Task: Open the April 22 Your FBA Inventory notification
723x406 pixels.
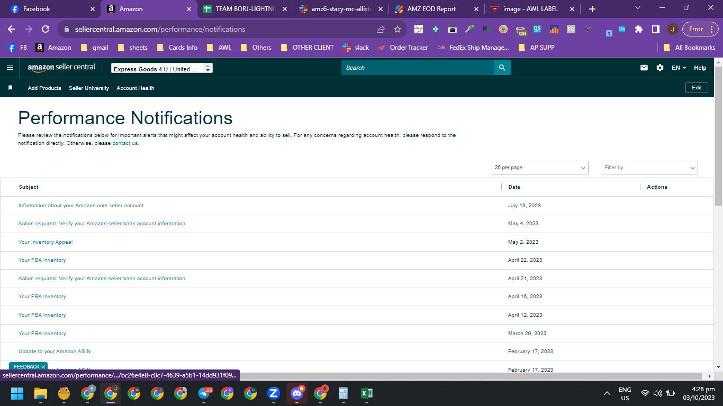Action: coord(42,260)
